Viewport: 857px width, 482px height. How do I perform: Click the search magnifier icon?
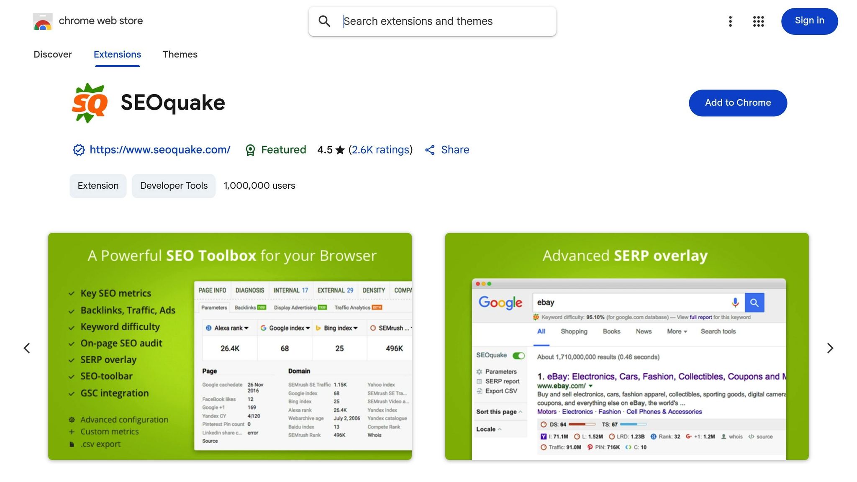click(324, 21)
